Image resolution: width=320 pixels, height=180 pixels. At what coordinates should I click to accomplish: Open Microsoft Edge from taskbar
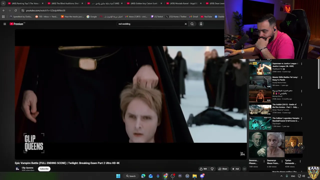click(143, 176)
